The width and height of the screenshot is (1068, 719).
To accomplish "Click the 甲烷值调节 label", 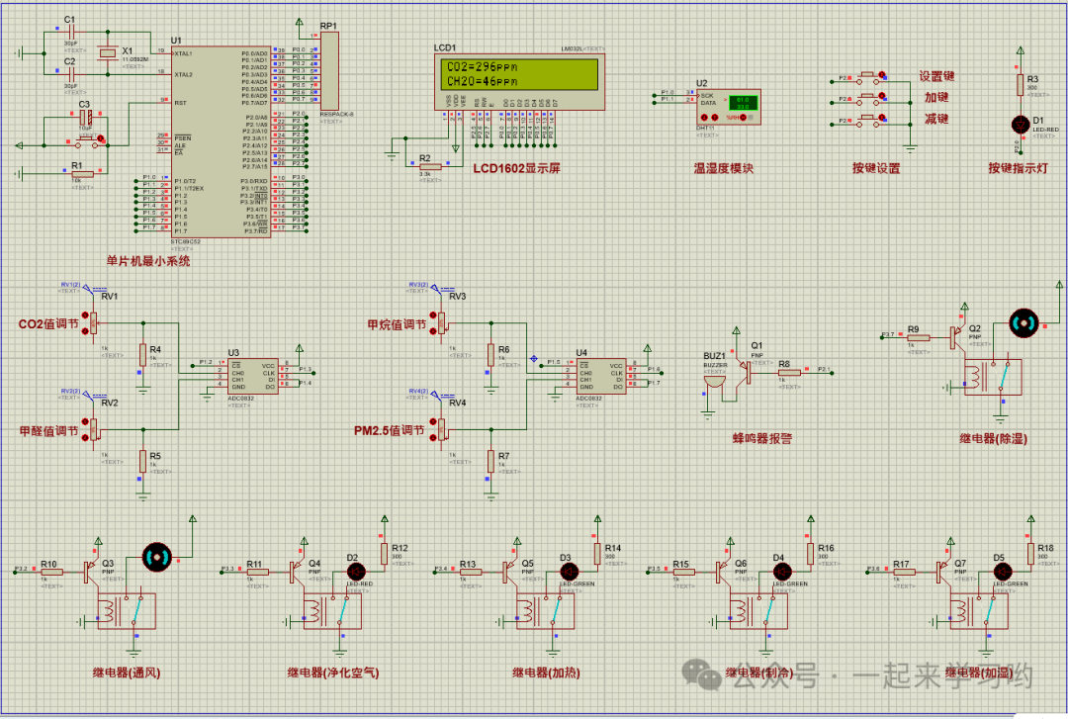I will coord(397,325).
